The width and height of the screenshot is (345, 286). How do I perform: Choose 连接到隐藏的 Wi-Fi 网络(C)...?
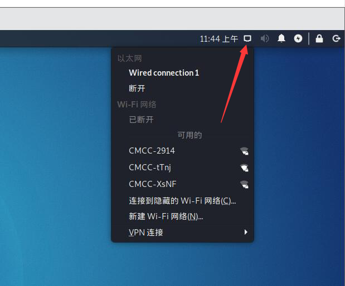click(183, 201)
